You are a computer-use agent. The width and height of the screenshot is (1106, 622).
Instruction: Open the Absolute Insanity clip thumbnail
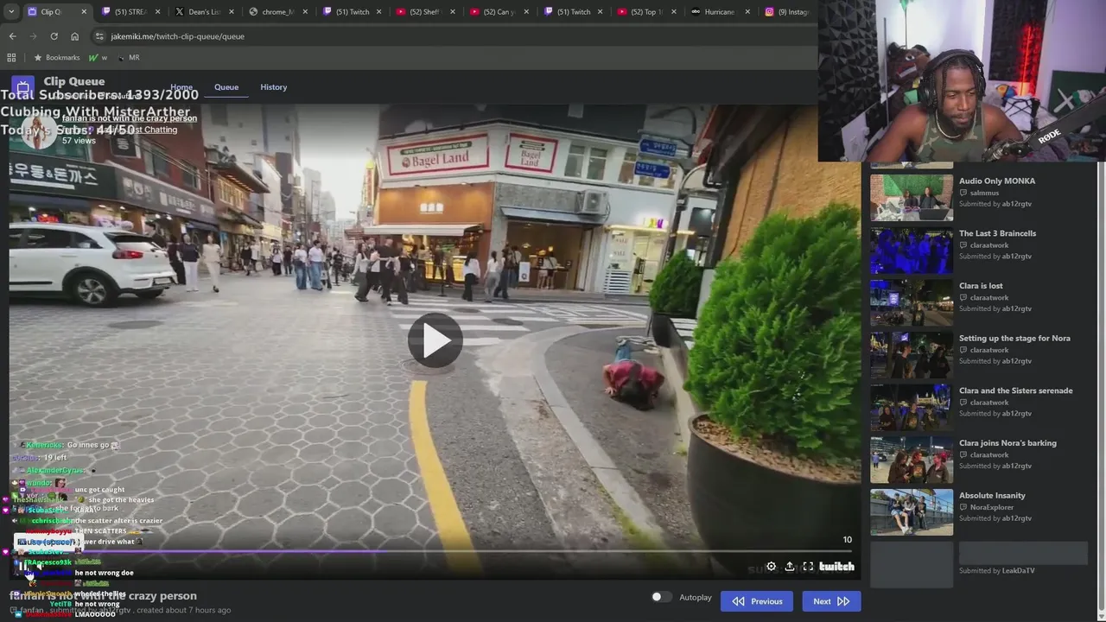click(x=912, y=512)
